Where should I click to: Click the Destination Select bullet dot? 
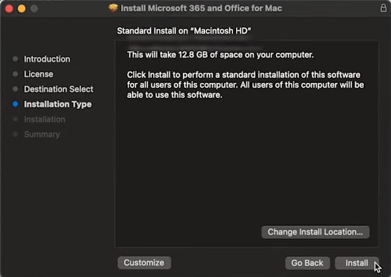(x=15, y=90)
